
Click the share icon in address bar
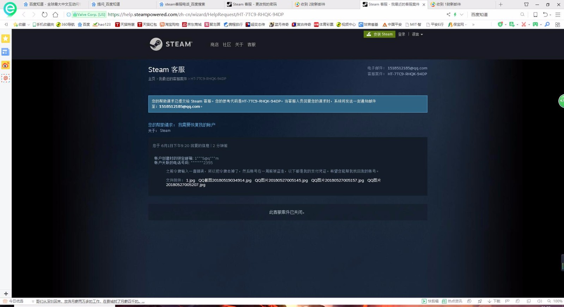tap(448, 14)
